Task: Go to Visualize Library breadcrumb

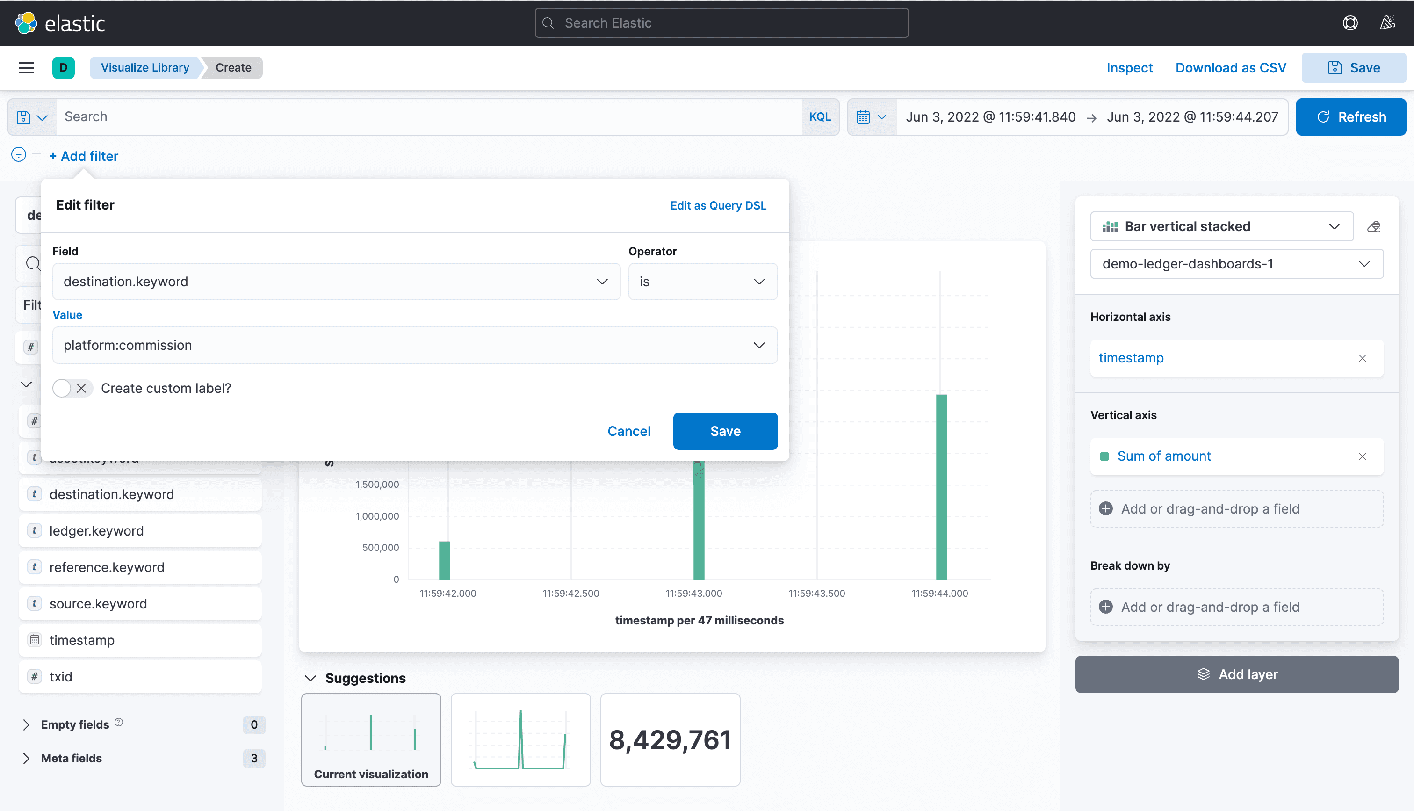Action: pos(145,67)
